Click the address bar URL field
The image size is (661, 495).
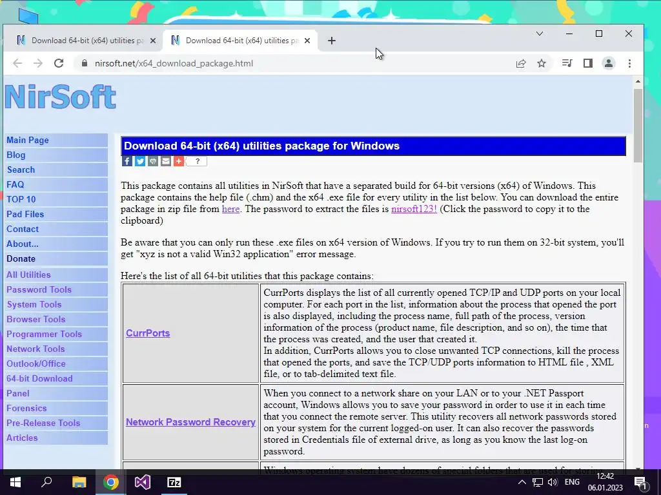(x=295, y=63)
